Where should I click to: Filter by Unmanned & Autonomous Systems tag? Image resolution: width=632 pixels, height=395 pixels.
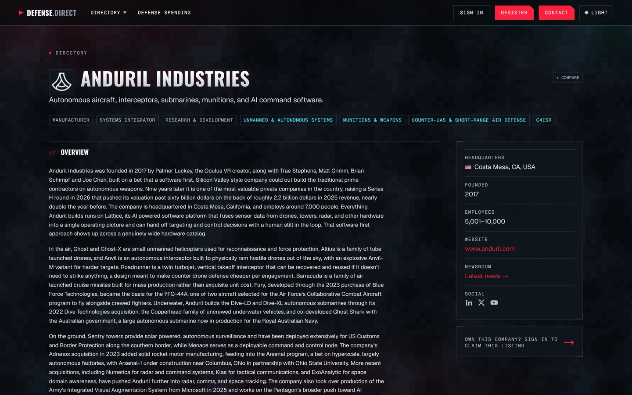pos(288,120)
